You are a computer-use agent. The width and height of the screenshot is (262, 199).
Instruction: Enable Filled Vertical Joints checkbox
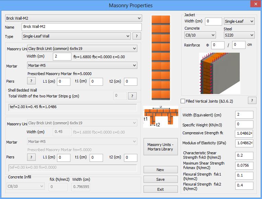pyautogui.click(x=183, y=101)
